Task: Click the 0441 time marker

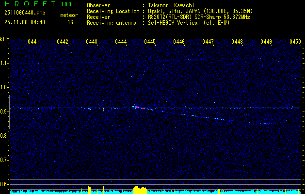Action: pos(33,42)
